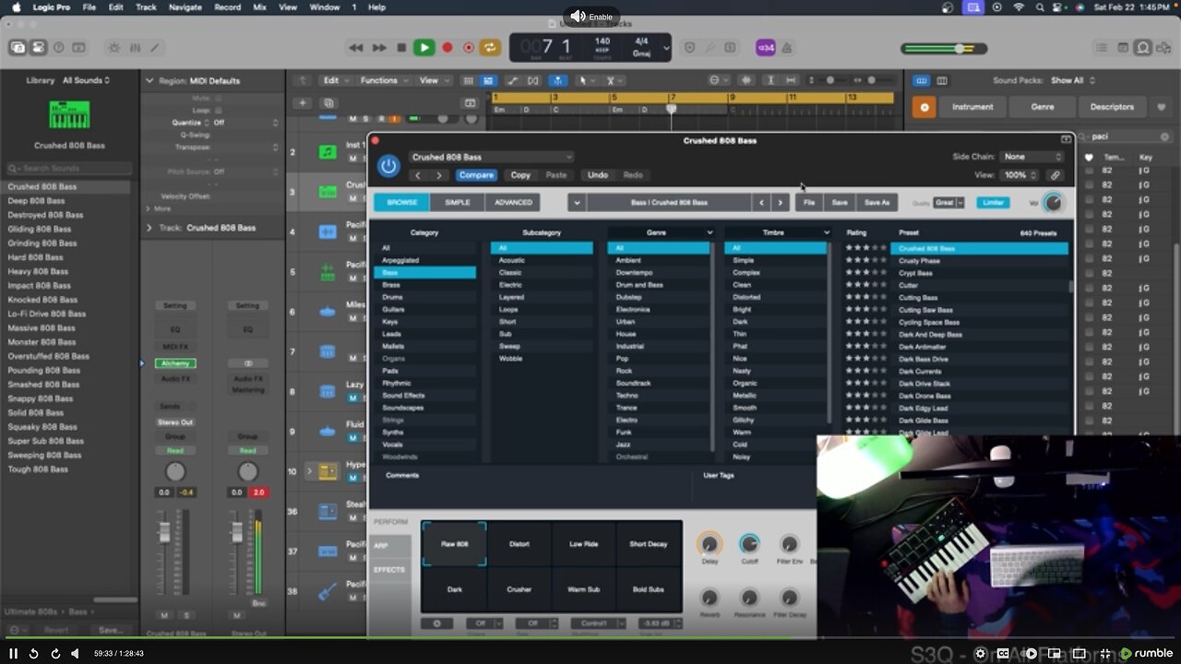Open the View 100% size dropdown
Viewport: 1181px width, 664px height.
click(1018, 175)
